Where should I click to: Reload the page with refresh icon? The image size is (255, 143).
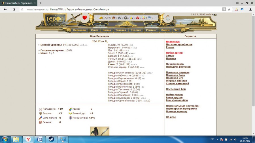click(x=22, y=9)
